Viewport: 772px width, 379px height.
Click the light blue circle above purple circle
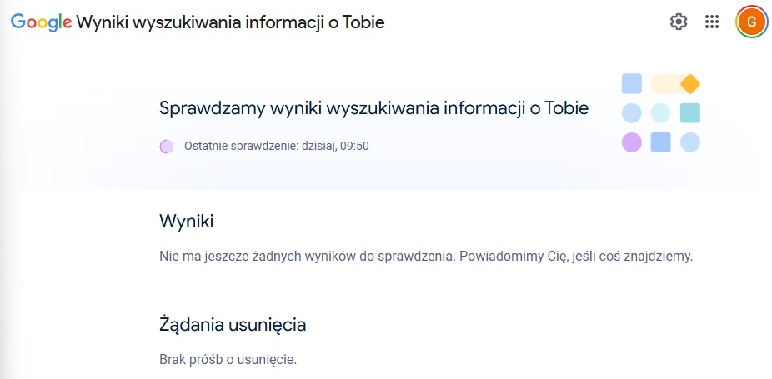631,112
